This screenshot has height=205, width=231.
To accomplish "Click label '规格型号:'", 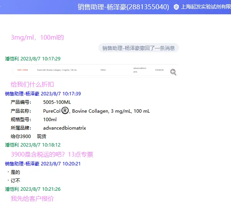I will pyautogui.click(x=21, y=119).
